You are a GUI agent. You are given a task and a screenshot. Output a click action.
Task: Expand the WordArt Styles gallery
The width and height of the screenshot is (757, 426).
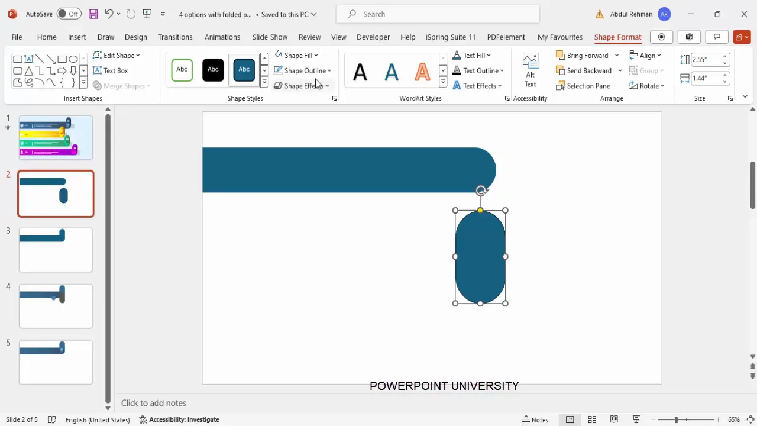coord(443,82)
